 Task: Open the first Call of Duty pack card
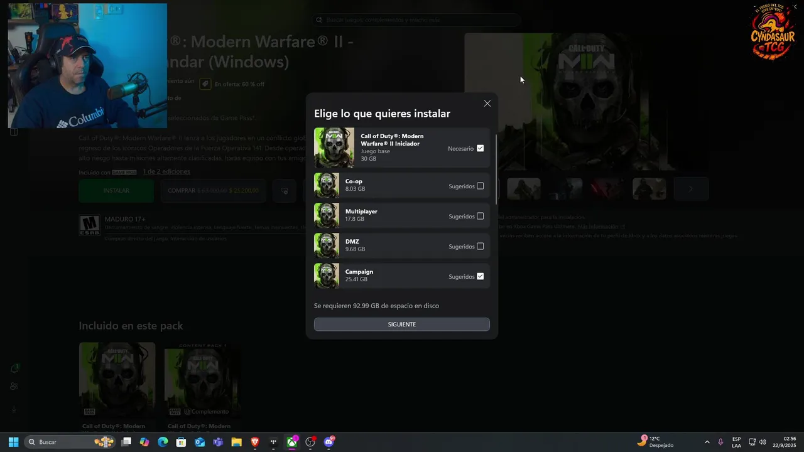117,386
